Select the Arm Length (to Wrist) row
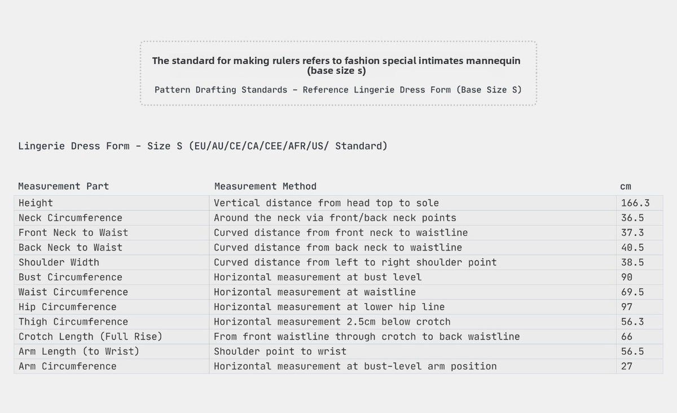This screenshot has width=677, height=413. click(x=338, y=352)
